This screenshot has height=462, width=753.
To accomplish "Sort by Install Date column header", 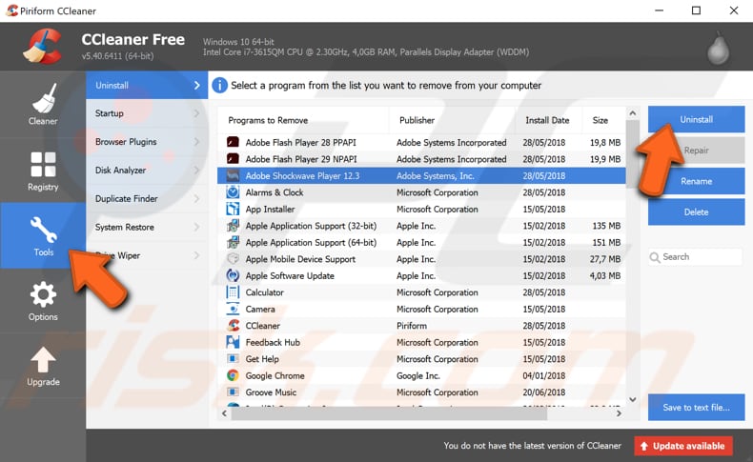I will pyautogui.click(x=548, y=120).
